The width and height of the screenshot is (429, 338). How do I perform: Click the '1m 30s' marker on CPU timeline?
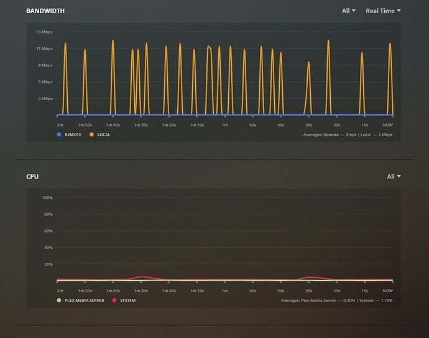(141, 291)
